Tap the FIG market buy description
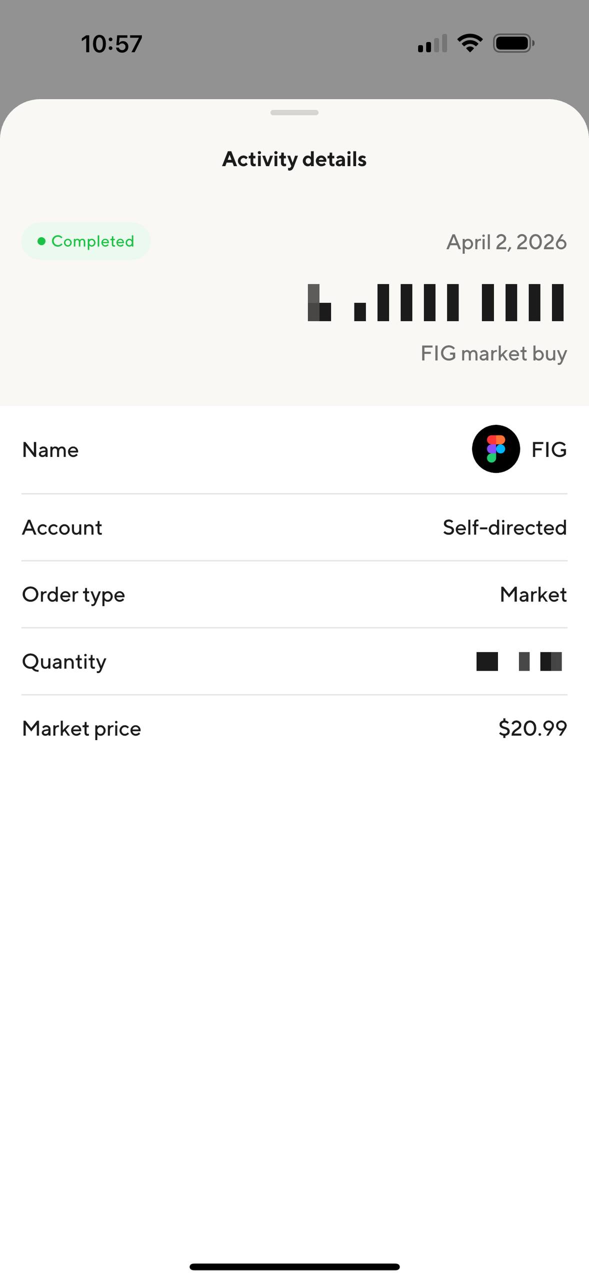The width and height of the screenshot is (589, 1281). [x=494, y=353]
